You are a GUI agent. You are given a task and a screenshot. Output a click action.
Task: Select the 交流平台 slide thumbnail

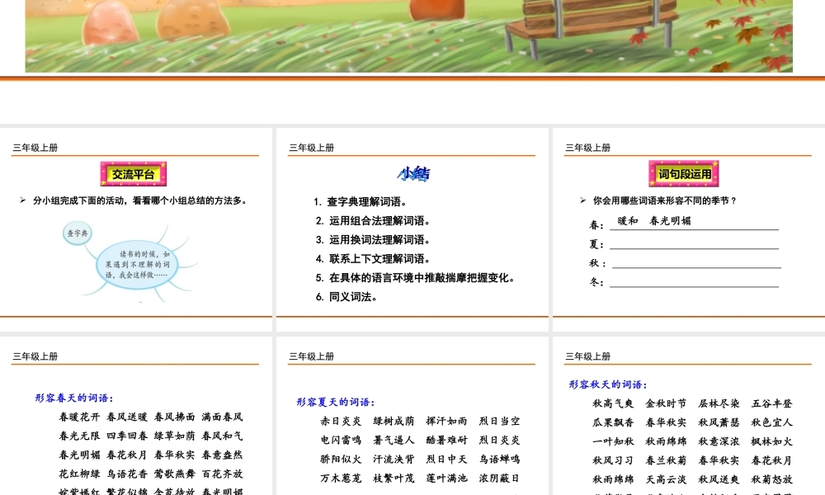click(135, 225)
